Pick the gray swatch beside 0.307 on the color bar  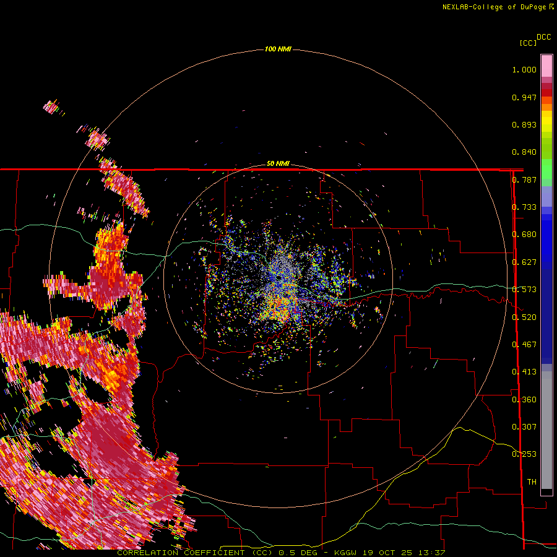coord(546,430)
